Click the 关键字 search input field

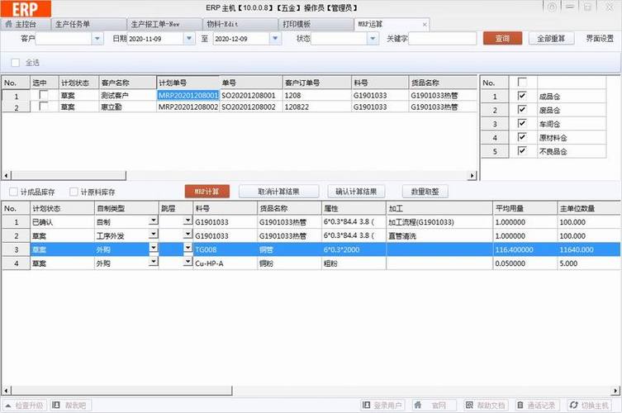(442, 39)
